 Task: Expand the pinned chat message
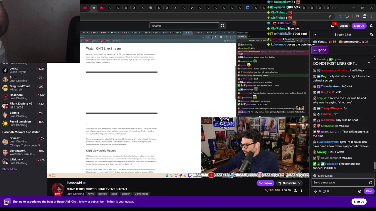(369, 62)
